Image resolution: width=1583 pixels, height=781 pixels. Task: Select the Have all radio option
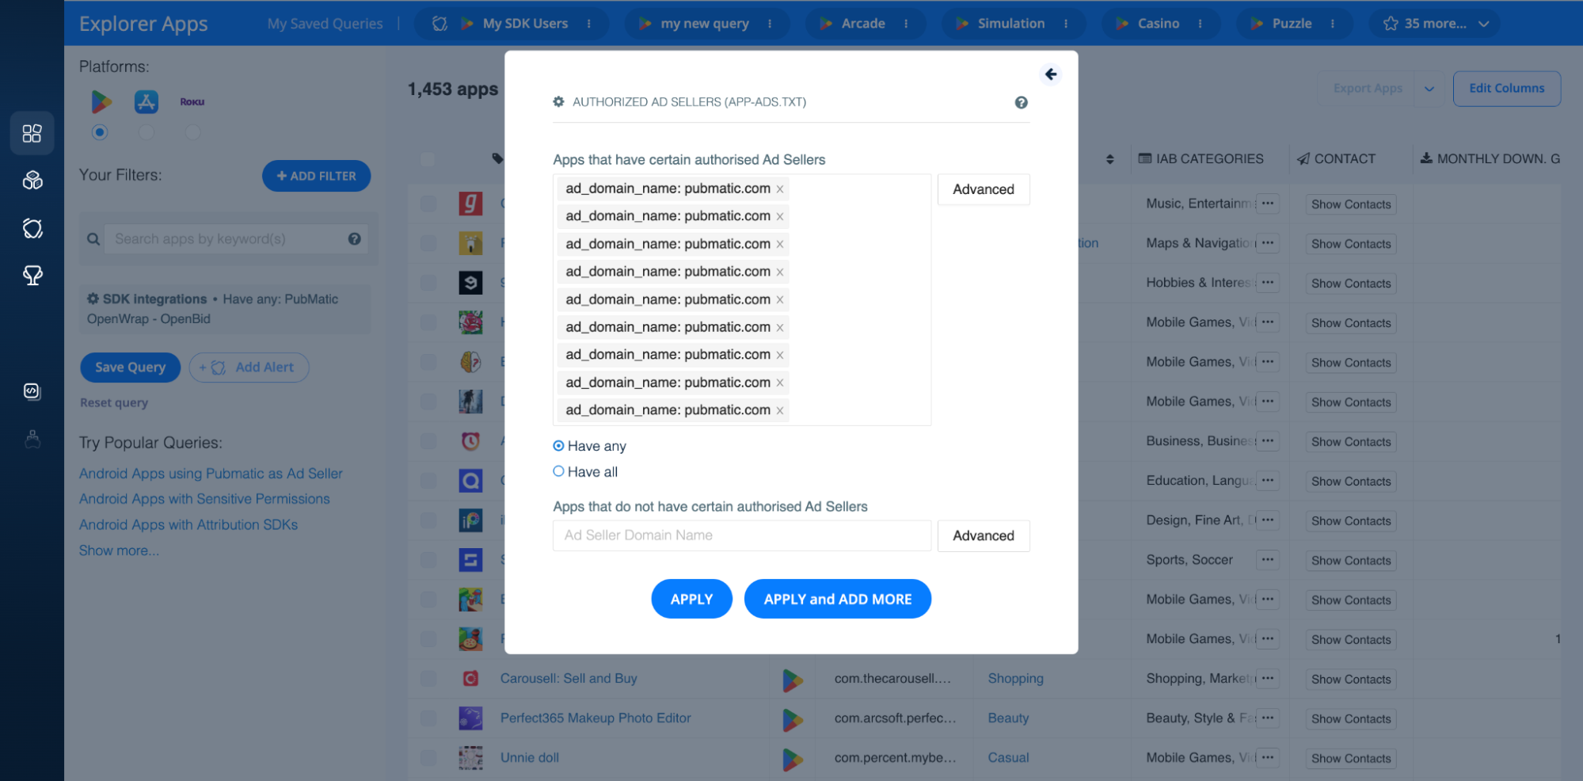click(558, 471)
